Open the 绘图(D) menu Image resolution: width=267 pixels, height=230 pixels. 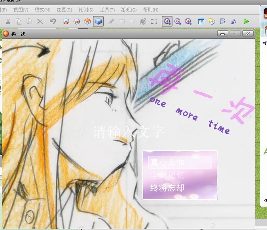click(64, 10)
